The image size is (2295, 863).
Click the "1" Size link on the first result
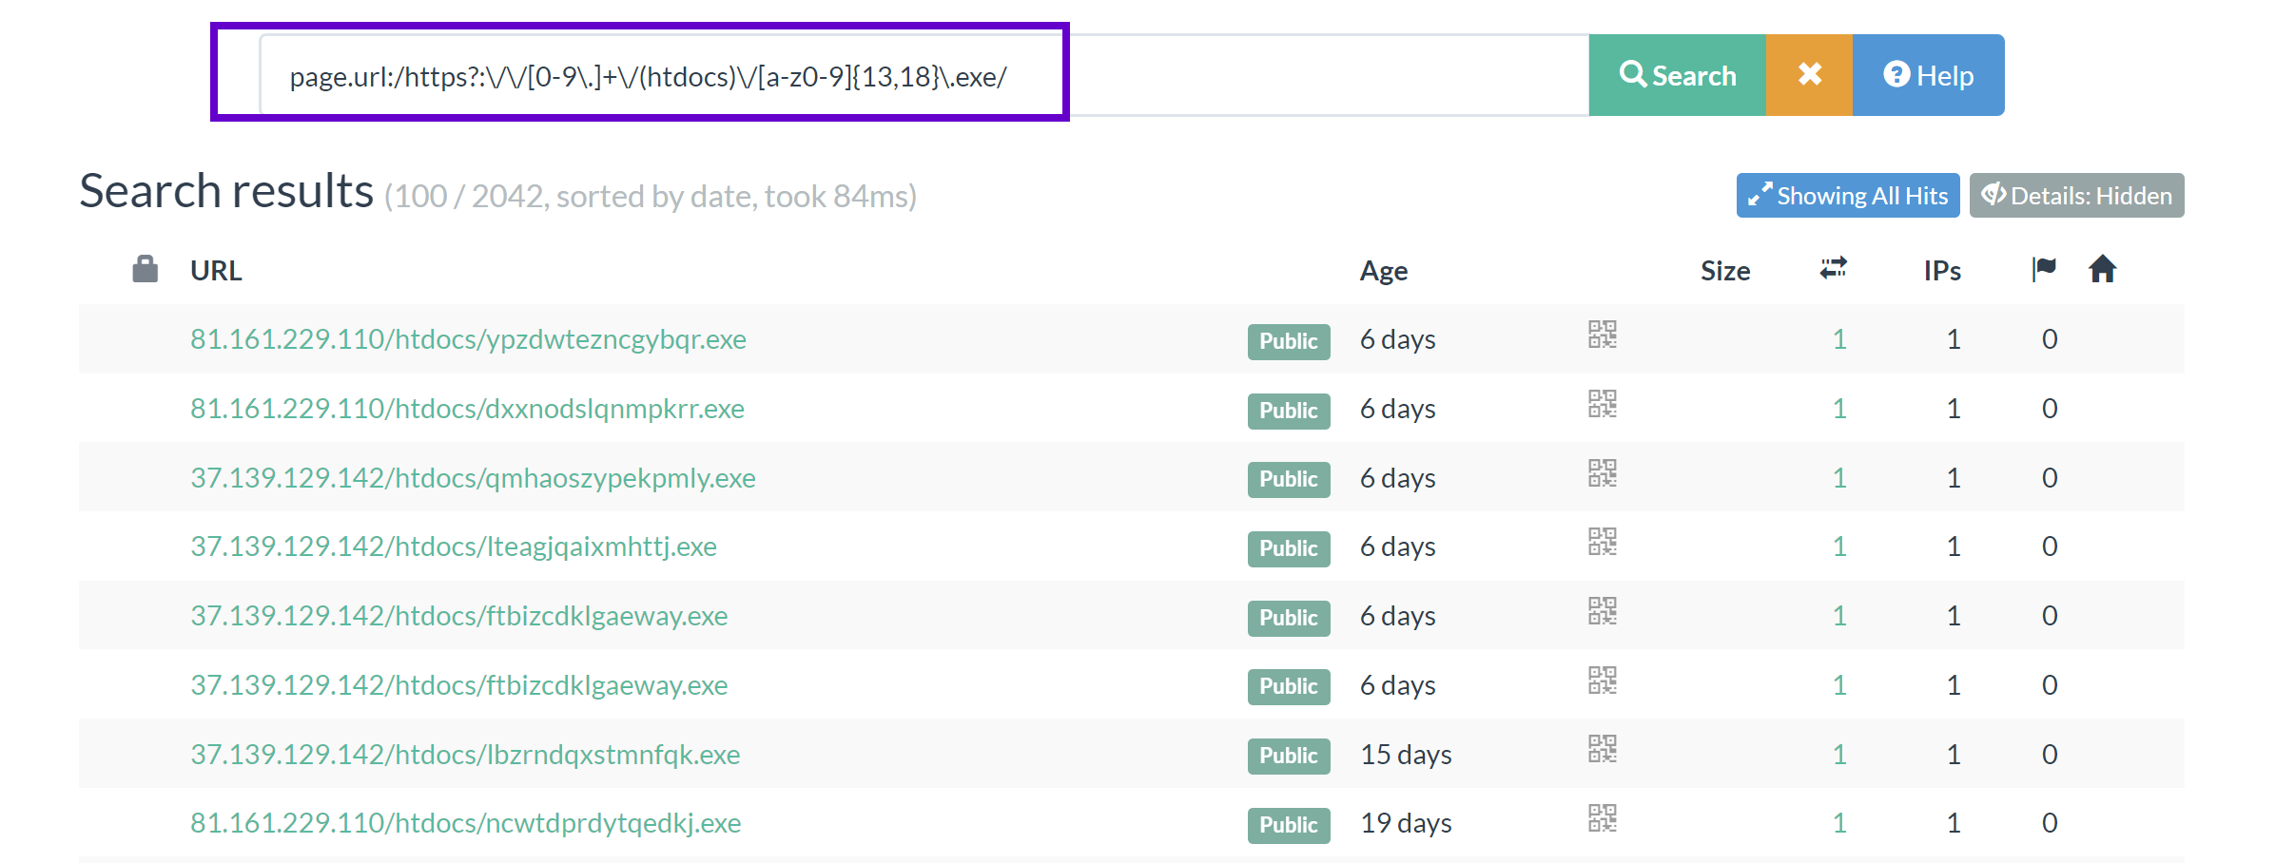pos(1840,338)
